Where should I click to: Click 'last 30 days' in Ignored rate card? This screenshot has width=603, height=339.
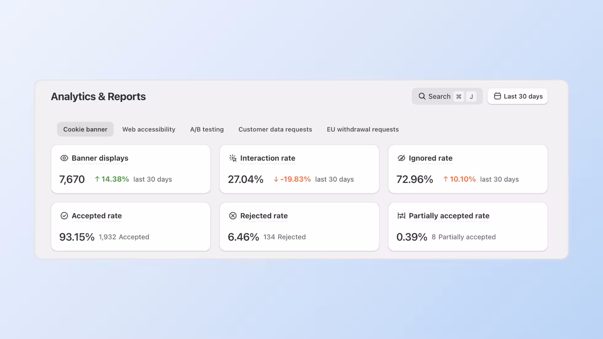(499, 179)
